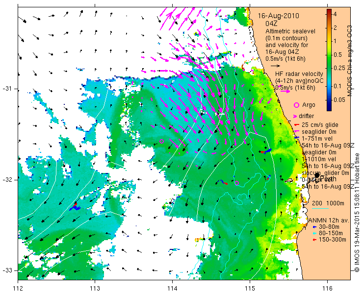Click the 'ANMN 12h av.' legend heading

[x=329, y=220]
